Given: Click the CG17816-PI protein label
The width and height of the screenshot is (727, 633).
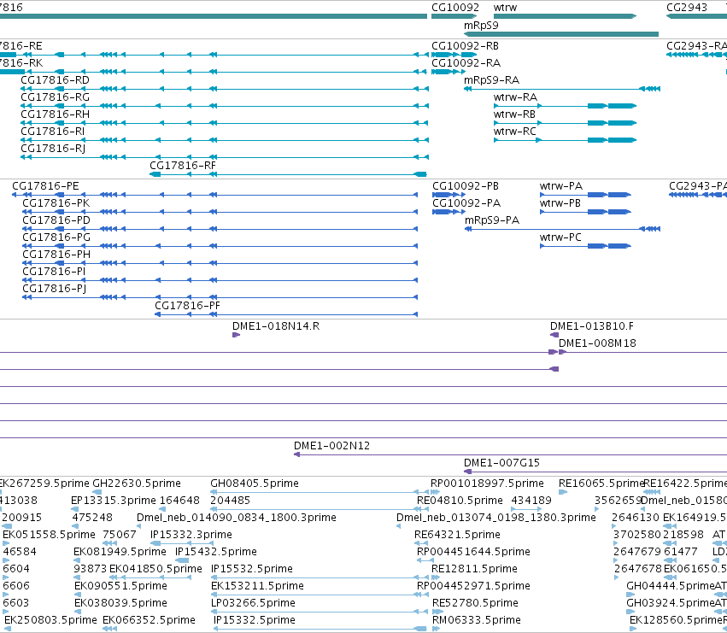Looking at the screenshot, I should [54, 272].
